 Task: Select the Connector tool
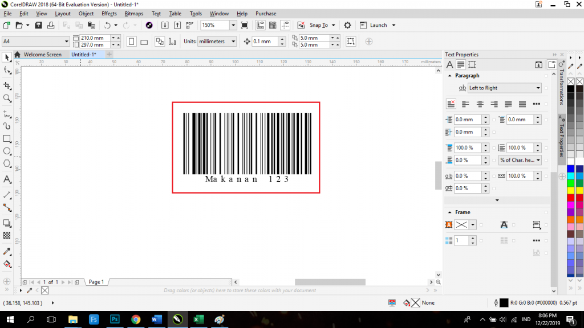pyautogui.click(x=7, y=207)
